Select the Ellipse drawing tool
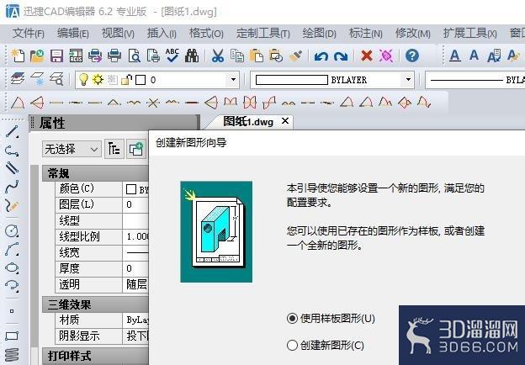 12,267
